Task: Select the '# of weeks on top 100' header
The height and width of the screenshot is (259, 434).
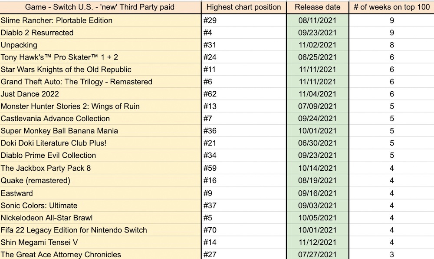Action: pos(391,7)
